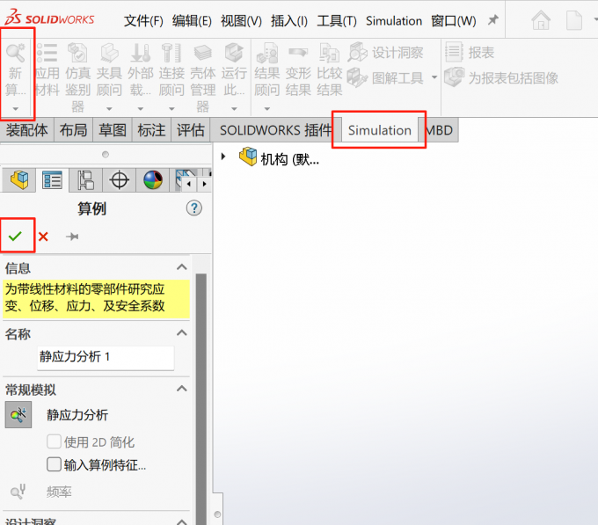The height and width of the screenshot is (525, 598).
Task: Open the 图解工具 dropdown arrow
Action: point(434,77)
